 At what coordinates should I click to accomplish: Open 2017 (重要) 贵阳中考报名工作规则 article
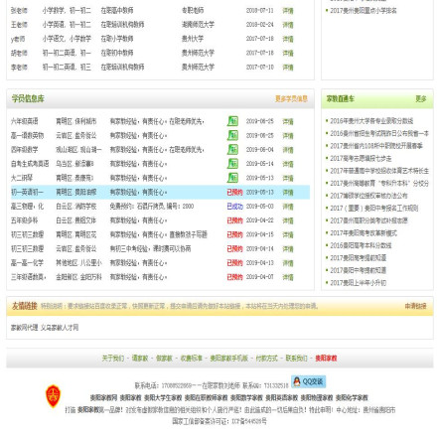pos(374,208)
